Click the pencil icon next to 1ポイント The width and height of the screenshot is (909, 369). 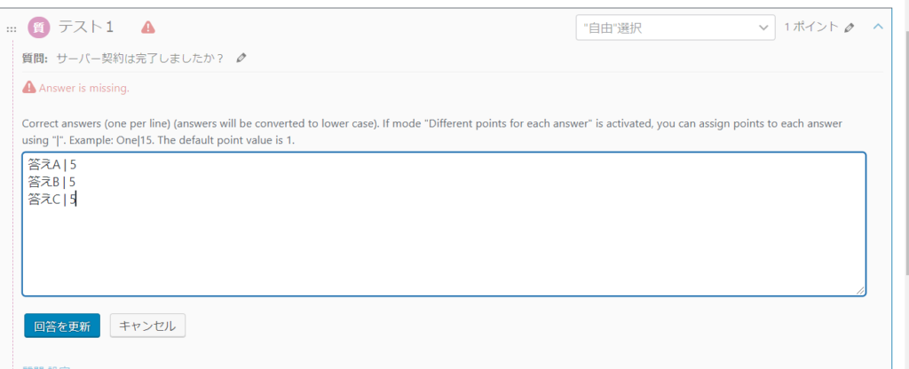850,27
